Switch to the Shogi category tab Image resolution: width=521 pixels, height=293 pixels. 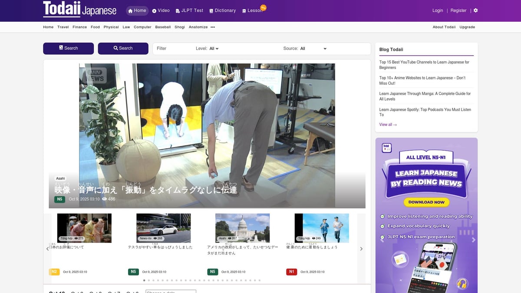click(180, 27)
